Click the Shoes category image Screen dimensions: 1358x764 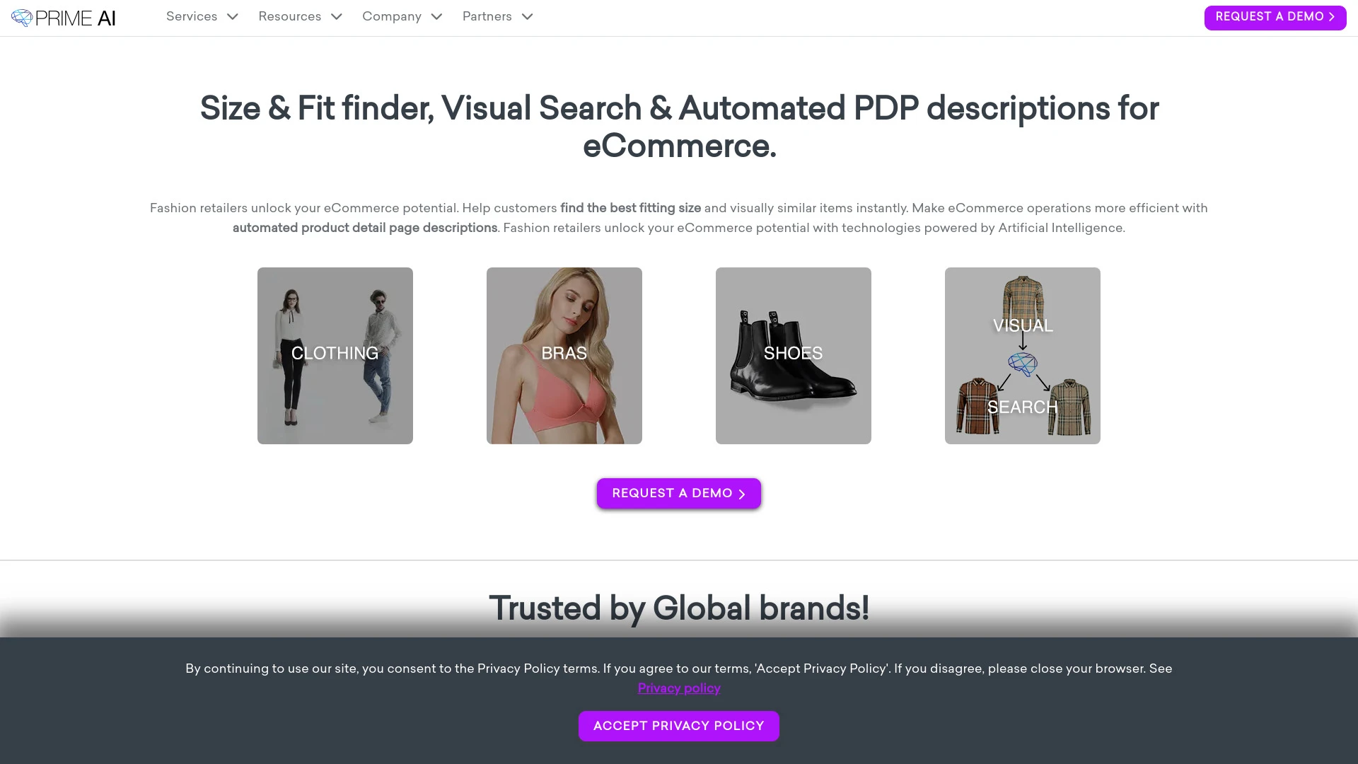(x=793, y=354)
